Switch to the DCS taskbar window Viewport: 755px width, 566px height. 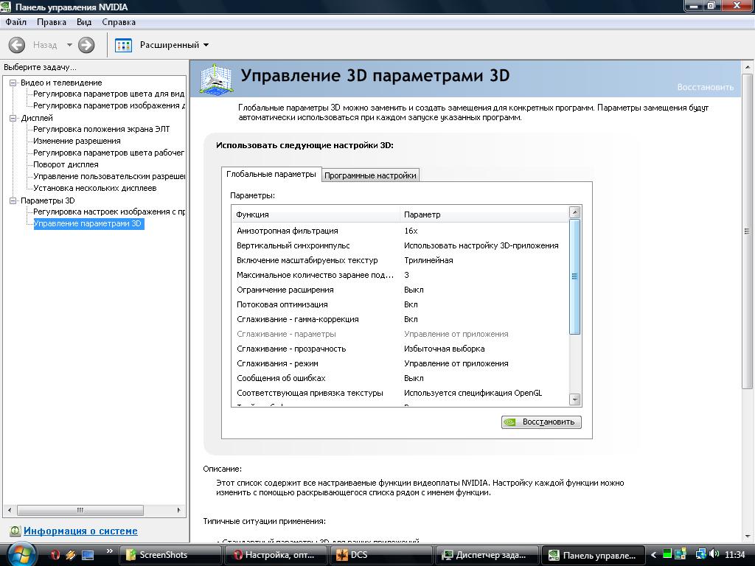tap(381, 555)
